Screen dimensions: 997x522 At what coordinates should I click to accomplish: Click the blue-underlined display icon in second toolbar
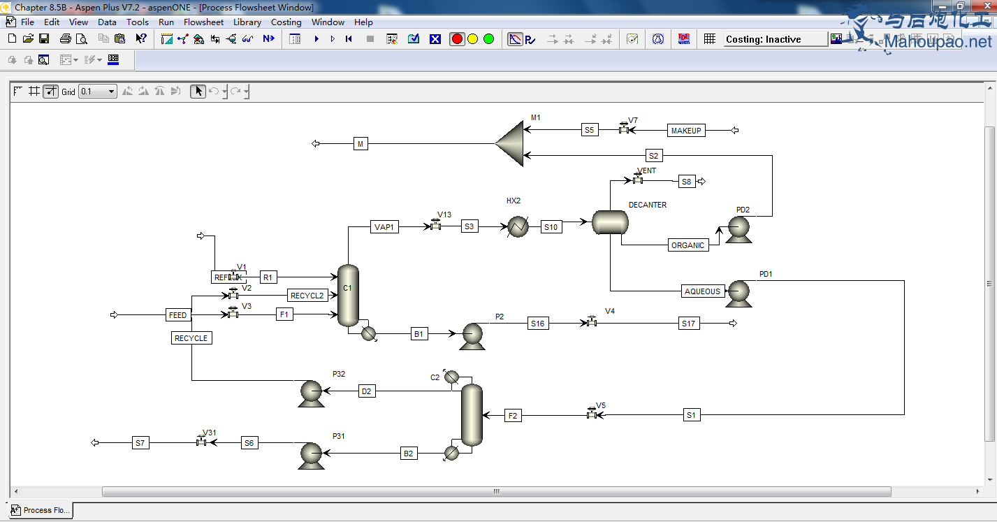pyautogui.click(x=113, y=60)
